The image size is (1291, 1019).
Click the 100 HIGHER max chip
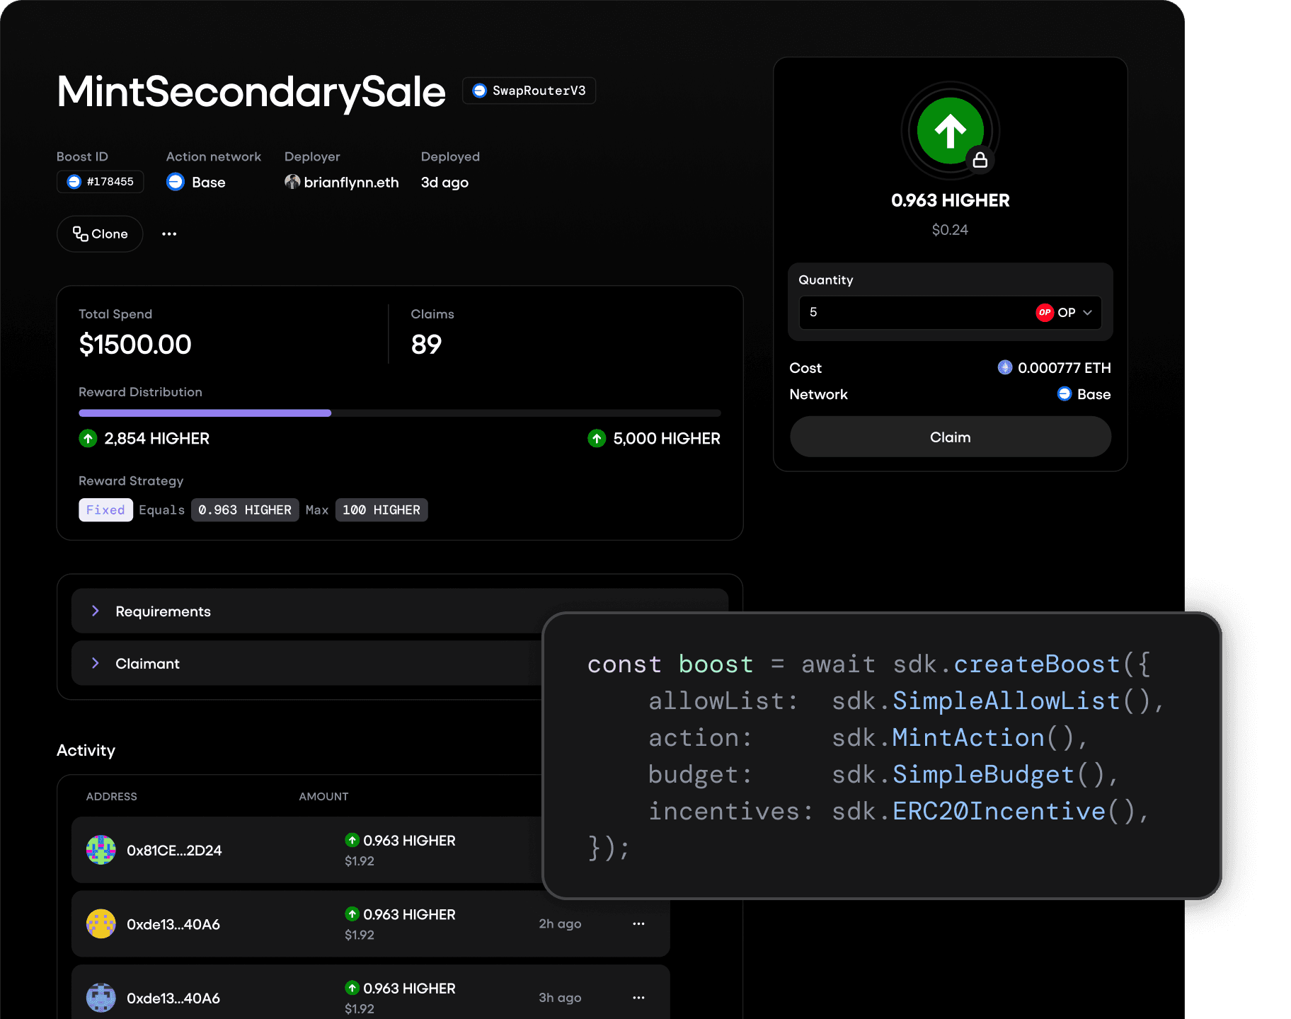tap(381, 510)
